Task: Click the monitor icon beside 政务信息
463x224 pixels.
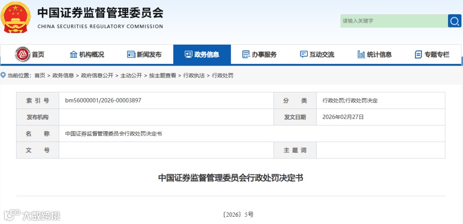Action: coord(188,54)
